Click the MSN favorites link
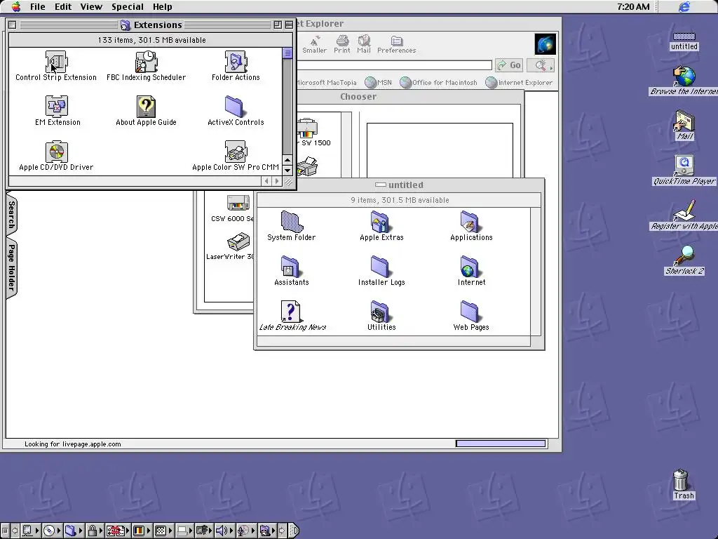718x539 pixels. pyautogui.click(x=379, y=83)
